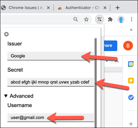Bookmark this page with the star
Viewport: 138px width, 128px height.
86,20
